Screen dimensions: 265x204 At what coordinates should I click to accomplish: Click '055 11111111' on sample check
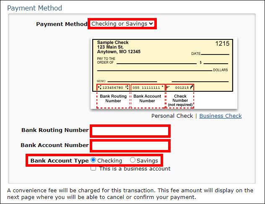[146, 88]
